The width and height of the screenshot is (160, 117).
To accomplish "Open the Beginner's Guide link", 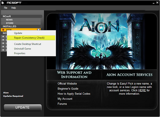I will [68, 89].
